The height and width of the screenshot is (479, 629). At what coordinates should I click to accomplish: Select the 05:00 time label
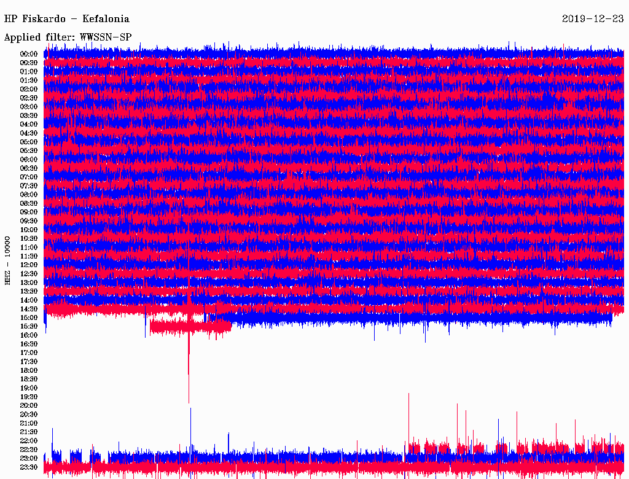coord(29,142)
